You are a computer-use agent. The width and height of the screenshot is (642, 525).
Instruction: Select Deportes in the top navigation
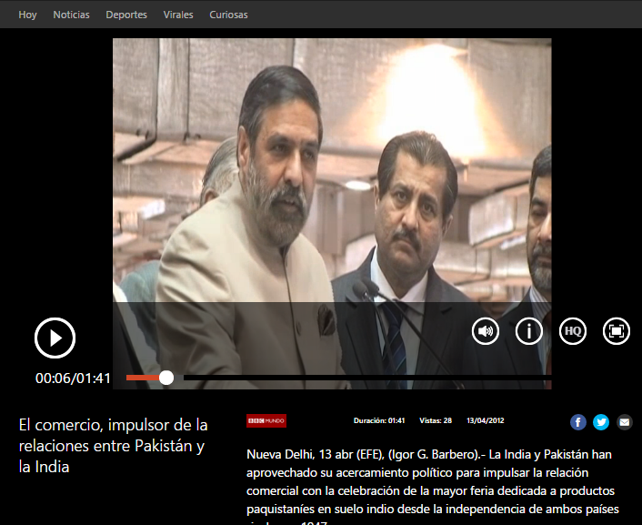[126, 15]
